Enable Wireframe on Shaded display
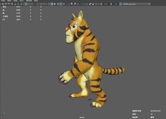Image resolution: width=166 pixels, height=119 pixels. pos(58,4)
